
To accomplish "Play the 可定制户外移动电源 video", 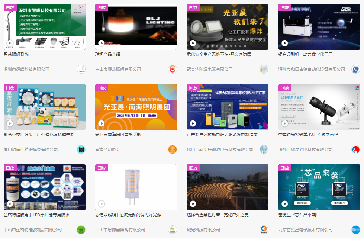I will click(193, 123).
